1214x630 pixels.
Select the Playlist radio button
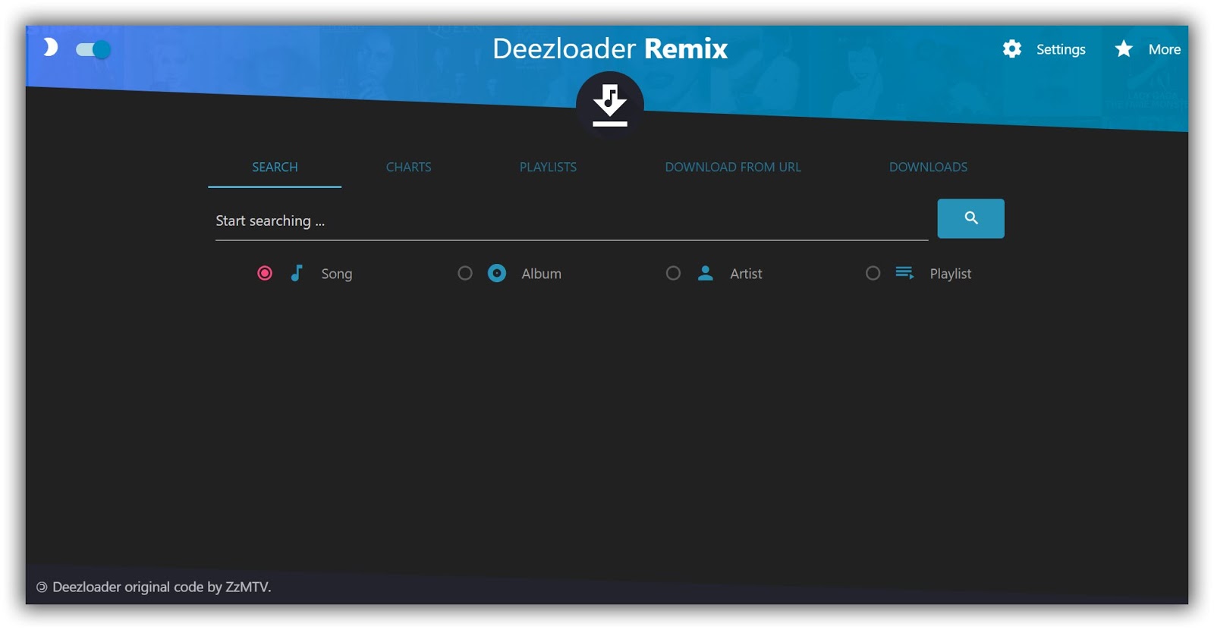tap(873, 273)
